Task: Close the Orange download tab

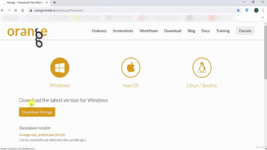Action: point(46,2)
